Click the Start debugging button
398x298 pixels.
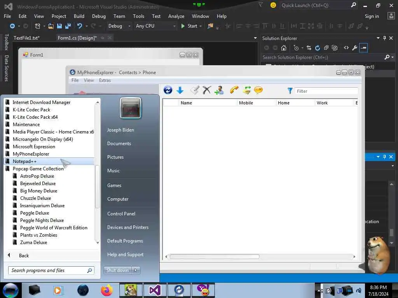[x=189, y=26]
